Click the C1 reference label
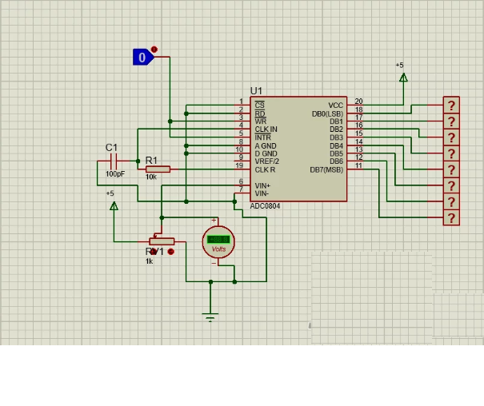This screenshot has height=406, width=484. [111, 147]
